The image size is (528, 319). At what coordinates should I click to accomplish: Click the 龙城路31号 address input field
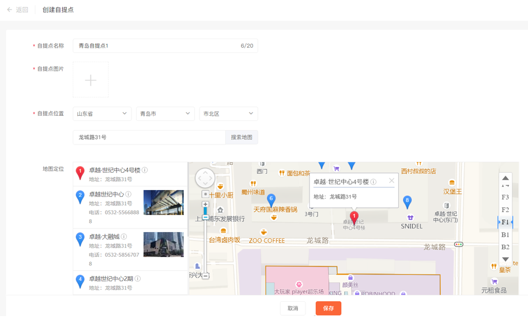click(x=149, y=137)
